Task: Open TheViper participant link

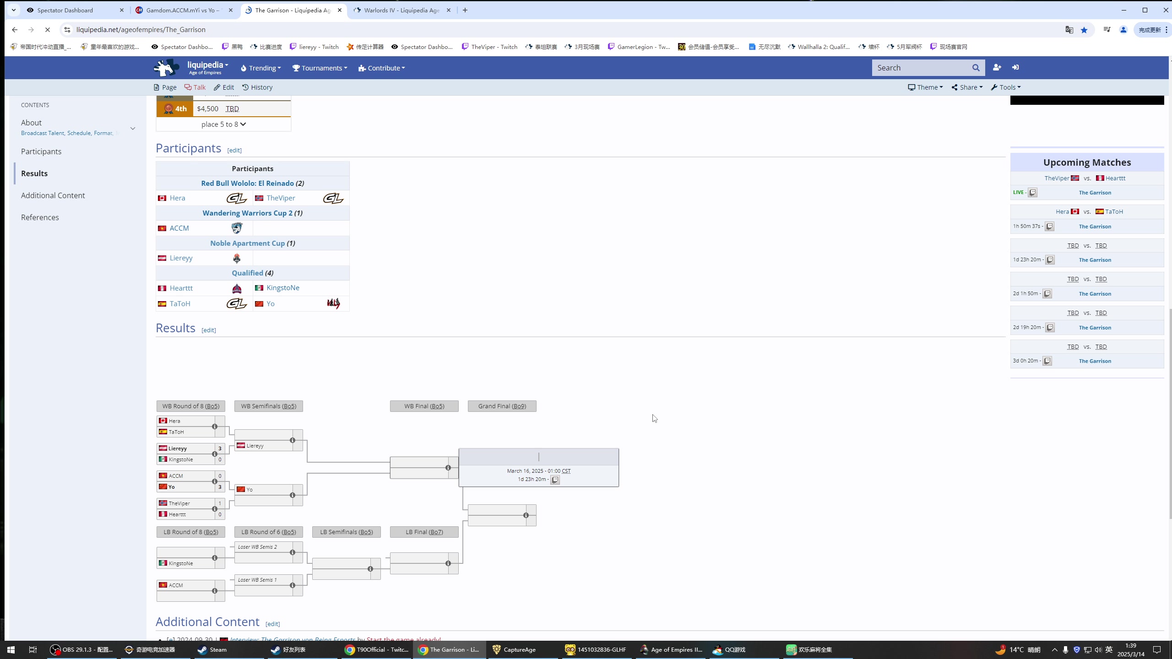Action: [281, 198]
